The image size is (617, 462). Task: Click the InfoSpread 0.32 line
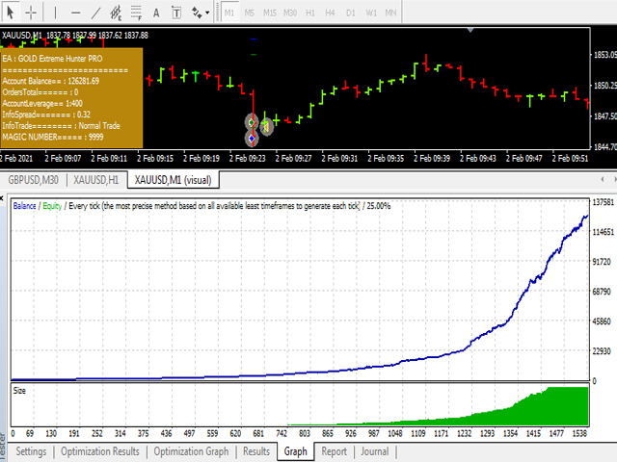[46, 115]
